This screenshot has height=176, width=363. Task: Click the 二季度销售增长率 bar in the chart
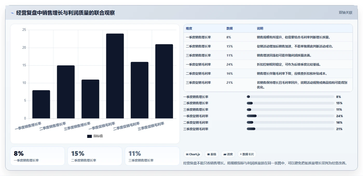[66, 92]
